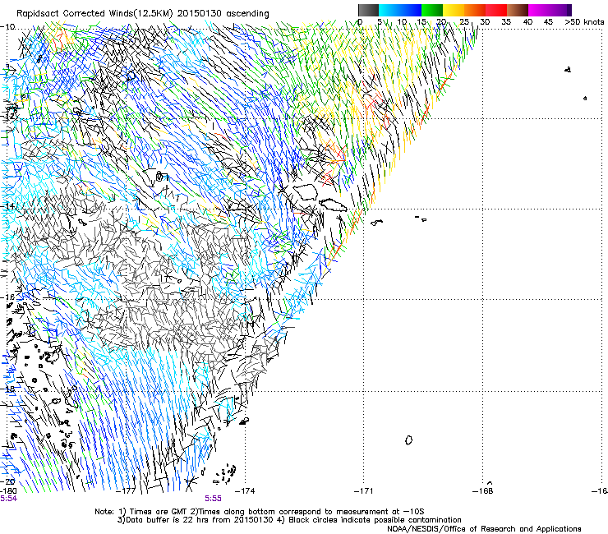608x534 pixels.
Task: Click the '-16' latitude axis label
Action: [7, 297]
